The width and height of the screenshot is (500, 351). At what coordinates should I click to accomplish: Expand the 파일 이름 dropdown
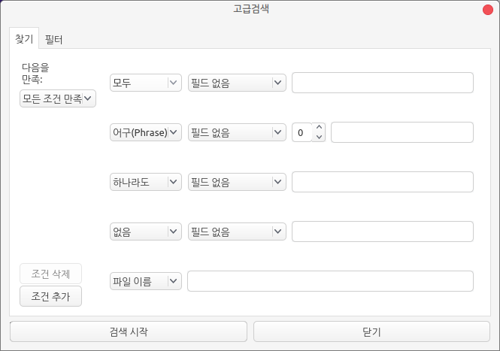(146, 281)
